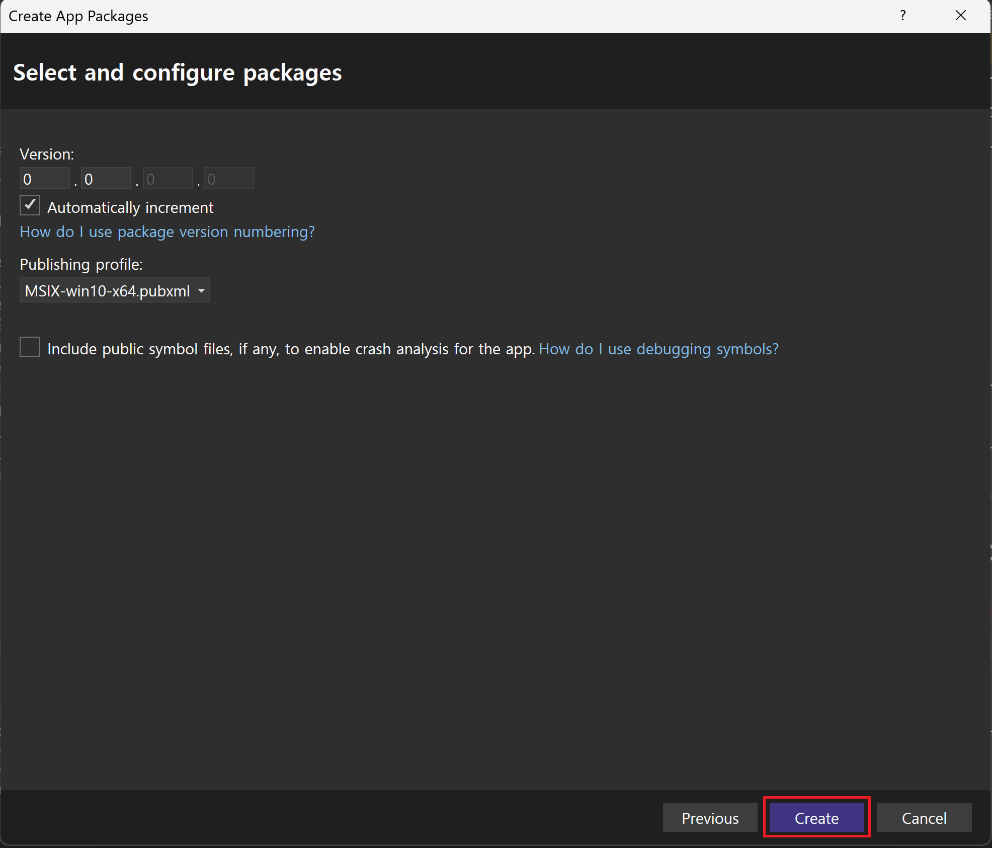Click the help question mark icon
Screen dimensions: 992x848
tap(903, 16)
